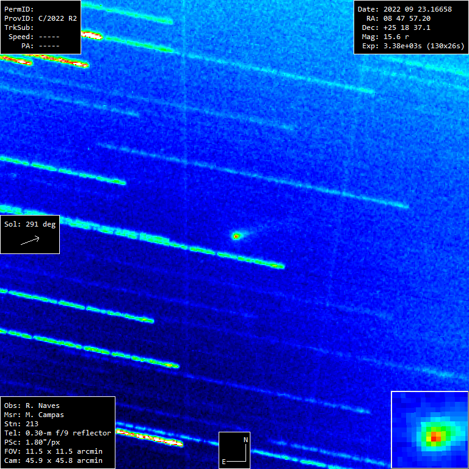Viewport: 469px width, 469px height.
Task: Select the 'PermID:' label
Action: click(x=19, y=9)
